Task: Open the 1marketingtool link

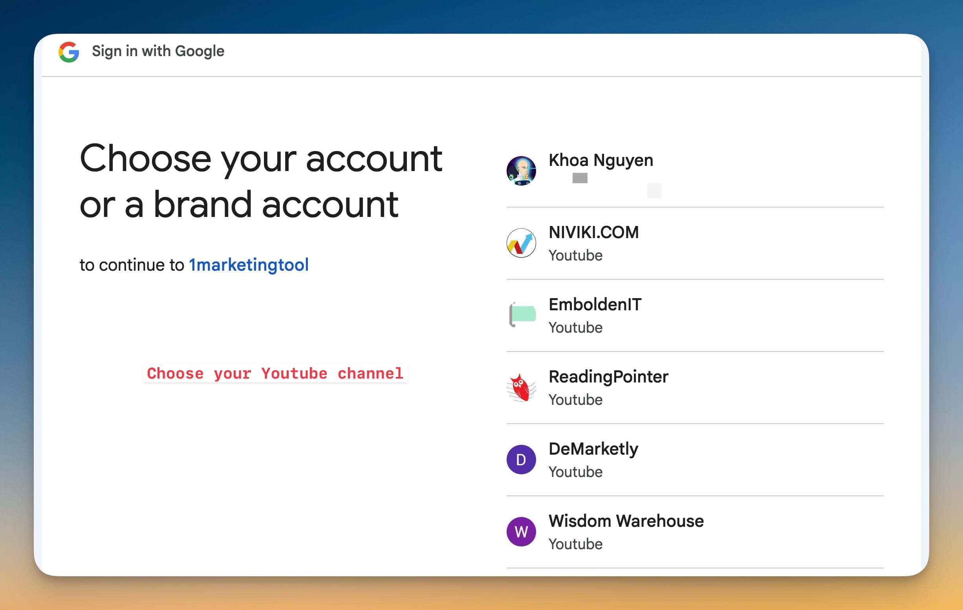Action: [249, 265]
